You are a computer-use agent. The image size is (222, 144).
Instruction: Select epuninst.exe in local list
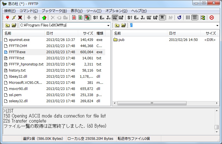19,40
